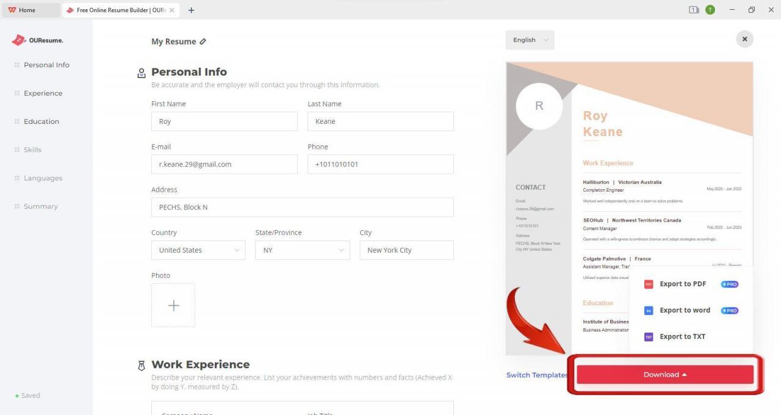This screenshot has height=415, width=781.
Task: Expand the Country dropdown showing United States
Action: point(198,250)
